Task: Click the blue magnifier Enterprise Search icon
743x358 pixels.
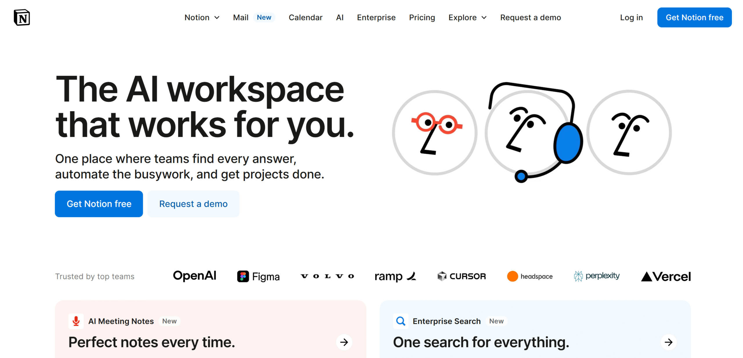Action: pos(401,321)
